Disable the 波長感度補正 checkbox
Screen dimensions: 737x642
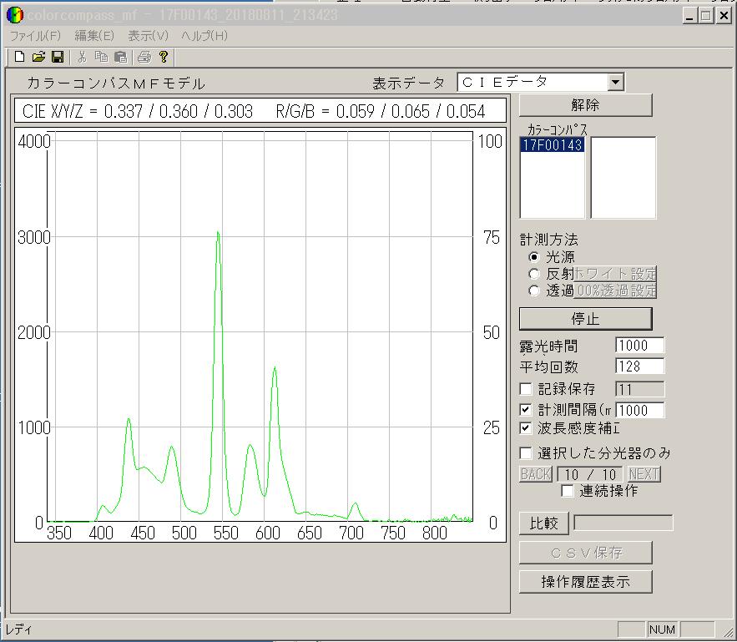[526, 428]
